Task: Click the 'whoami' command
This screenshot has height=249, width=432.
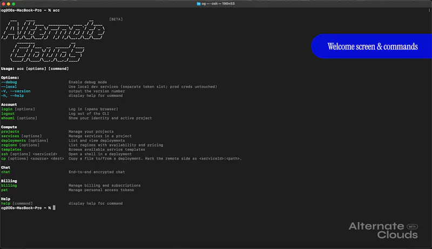Action: point(8,118)
